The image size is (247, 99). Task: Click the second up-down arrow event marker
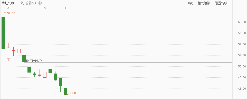pos(65,8)
